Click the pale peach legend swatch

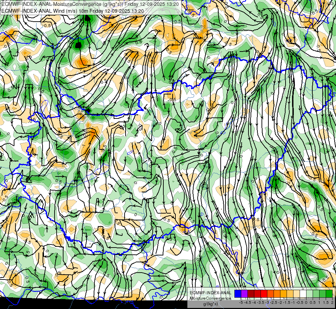pos(297,294)
